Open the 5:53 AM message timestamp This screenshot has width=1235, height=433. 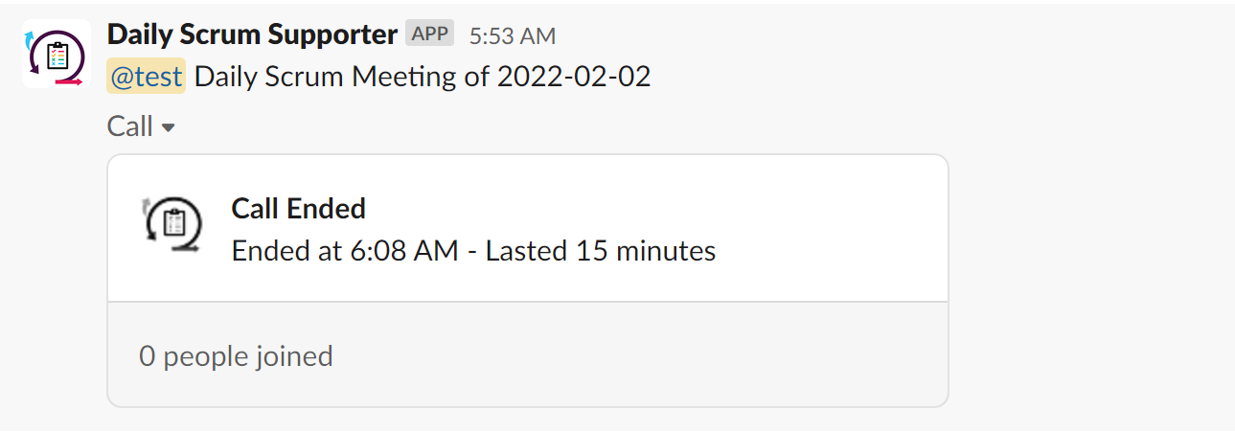pos(512,35)
